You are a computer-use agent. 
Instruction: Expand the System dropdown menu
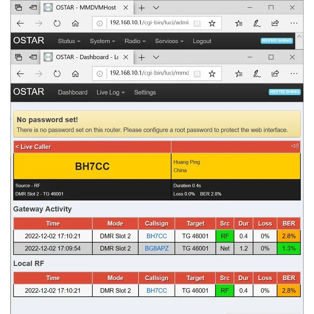click(x=102, y=41)
